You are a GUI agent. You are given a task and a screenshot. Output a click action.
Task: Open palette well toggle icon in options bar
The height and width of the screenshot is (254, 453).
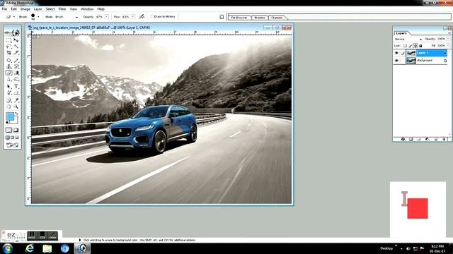click(x=222, y=17)
